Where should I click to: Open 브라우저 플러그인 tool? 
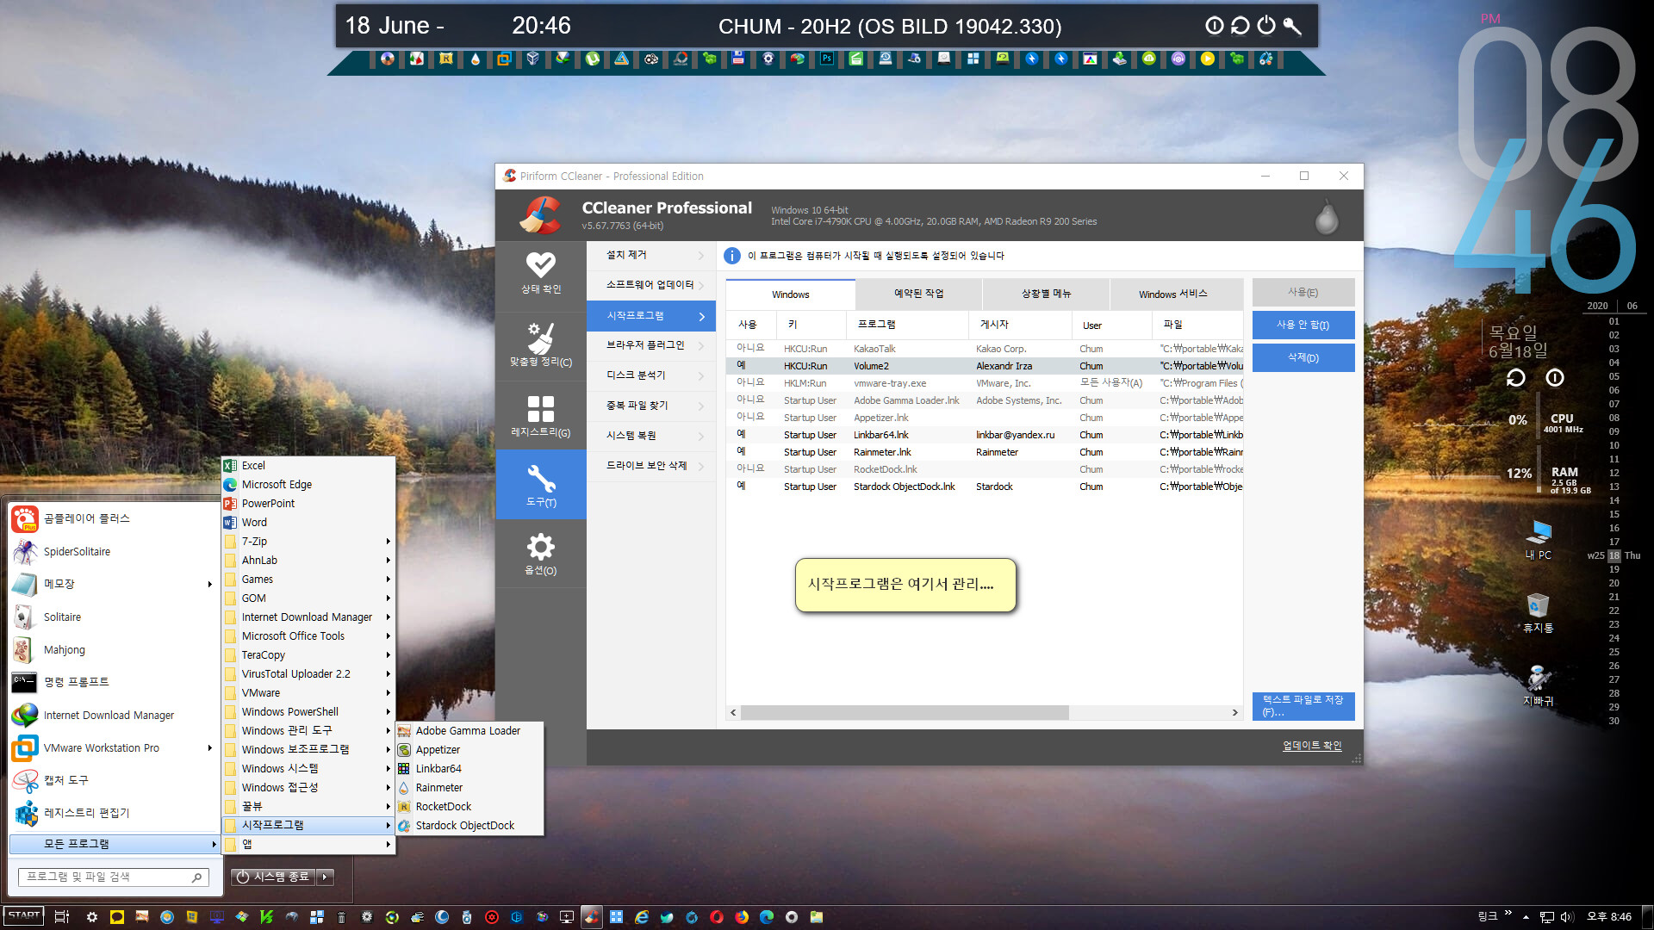[x=651, y=345]
